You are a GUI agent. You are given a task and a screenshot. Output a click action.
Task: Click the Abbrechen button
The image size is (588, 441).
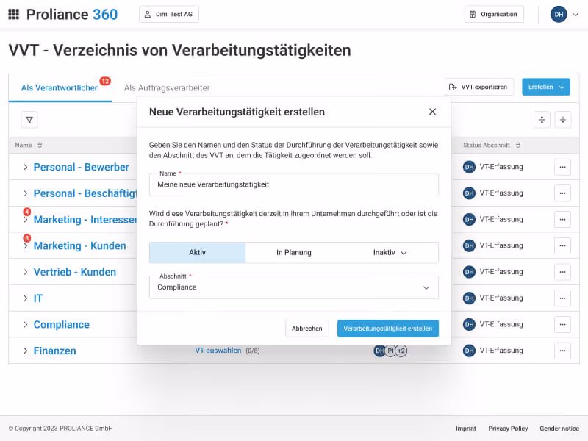click(x=306, y=329)
